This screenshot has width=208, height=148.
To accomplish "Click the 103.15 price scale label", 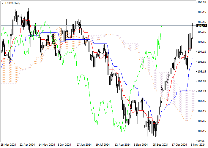I will (x=202, y=72).
